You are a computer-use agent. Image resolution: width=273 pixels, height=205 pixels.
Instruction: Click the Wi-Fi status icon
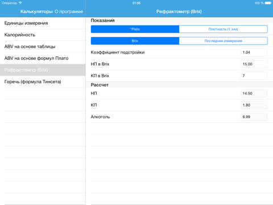coord(20,3)
